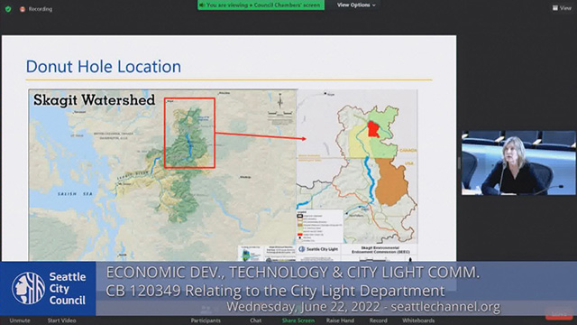Click the green 'You are viewing' screen banner
This screenshot has height=325, width=577.
tap(261, 5)
